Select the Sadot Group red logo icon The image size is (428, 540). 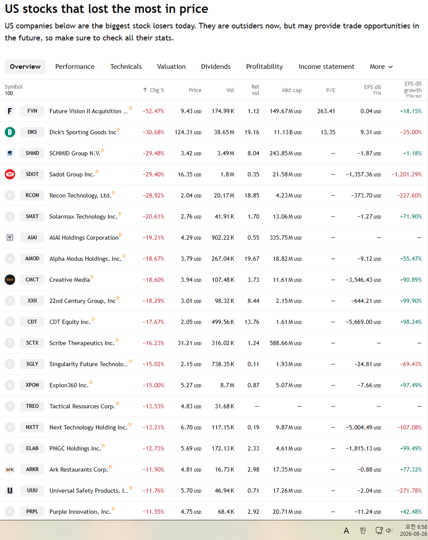(x=10, y=174)
